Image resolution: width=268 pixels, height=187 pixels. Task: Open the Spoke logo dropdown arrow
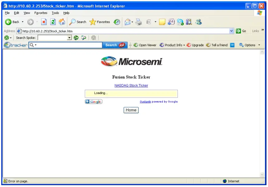[11, 38]
